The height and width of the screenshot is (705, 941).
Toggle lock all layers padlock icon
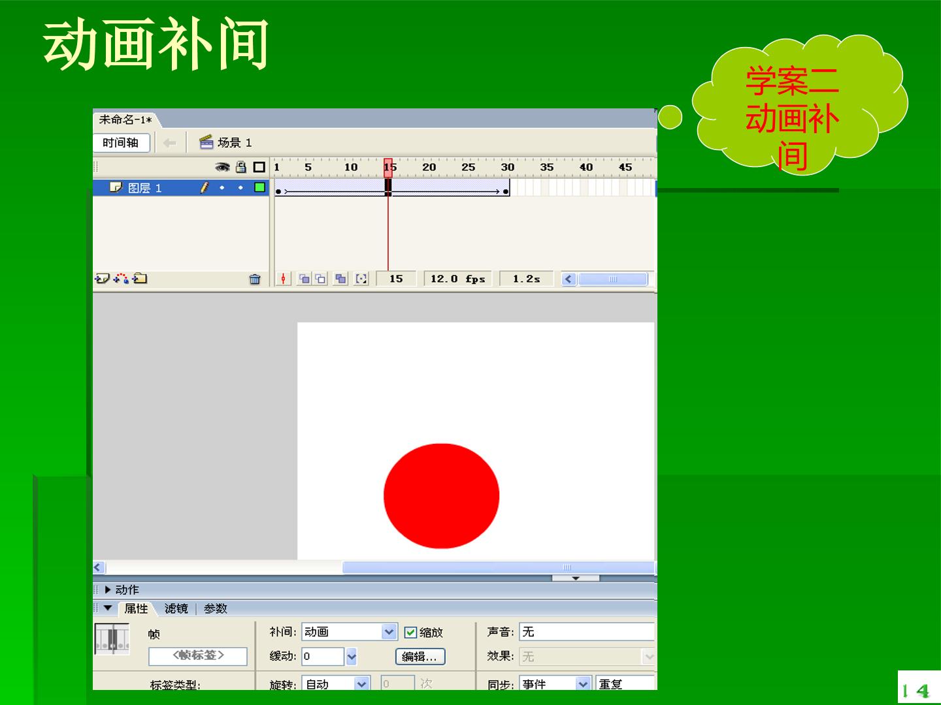coord(241,167)
